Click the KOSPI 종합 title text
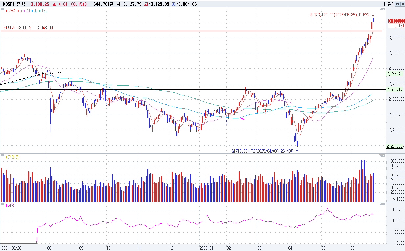405x251 pixels. [14, 4]
